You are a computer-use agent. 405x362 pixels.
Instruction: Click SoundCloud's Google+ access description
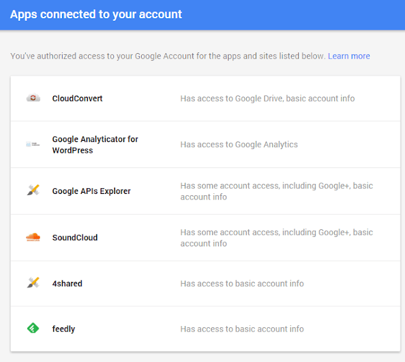(x=277, y=238)
